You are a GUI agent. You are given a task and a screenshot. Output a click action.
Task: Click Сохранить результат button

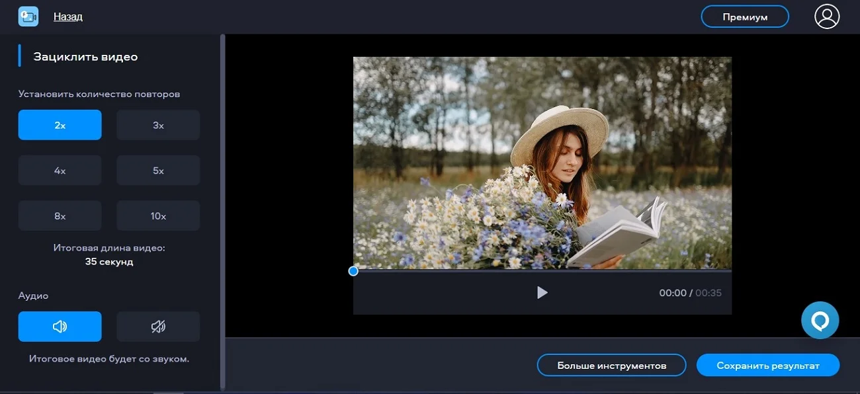pyautogui.click(x=767, y=366)
